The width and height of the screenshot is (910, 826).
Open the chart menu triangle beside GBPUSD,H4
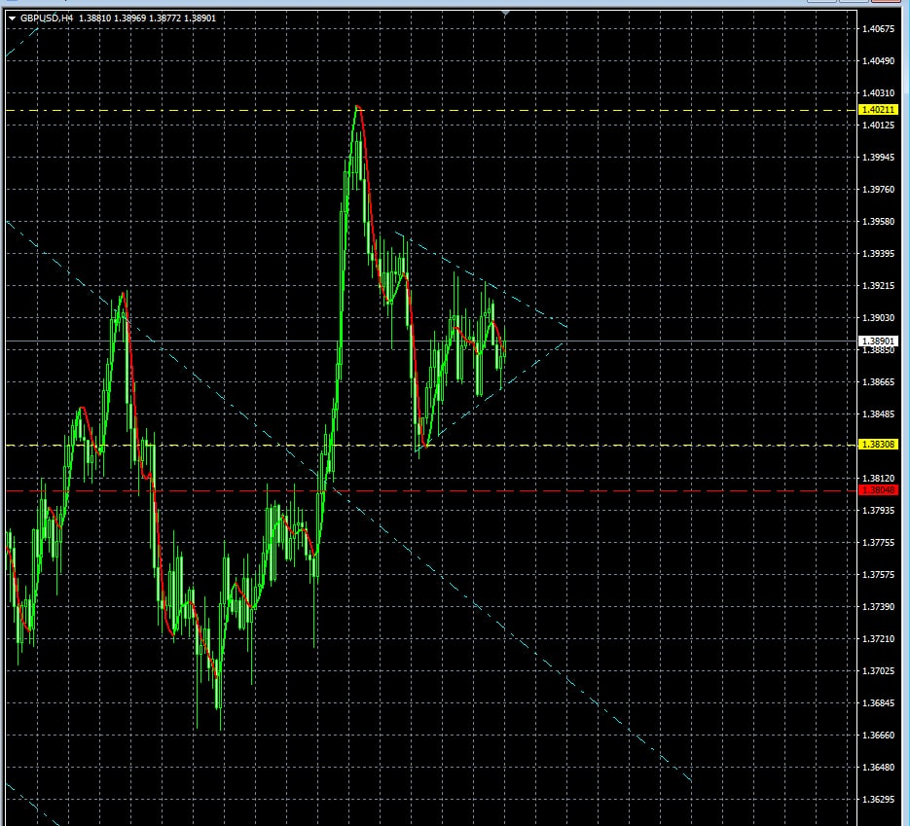click(13, 18)
